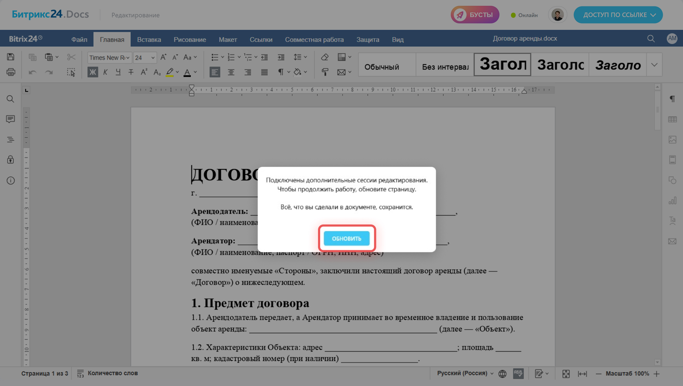Click the spell check icon in status bar
The width and height of the screenshot is (683, 386).
(518, 373)
